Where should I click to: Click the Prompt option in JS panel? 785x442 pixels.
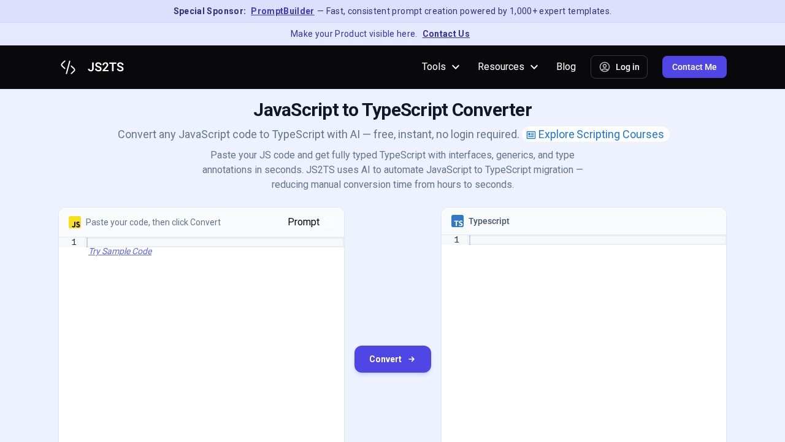[x=304, y=222]
